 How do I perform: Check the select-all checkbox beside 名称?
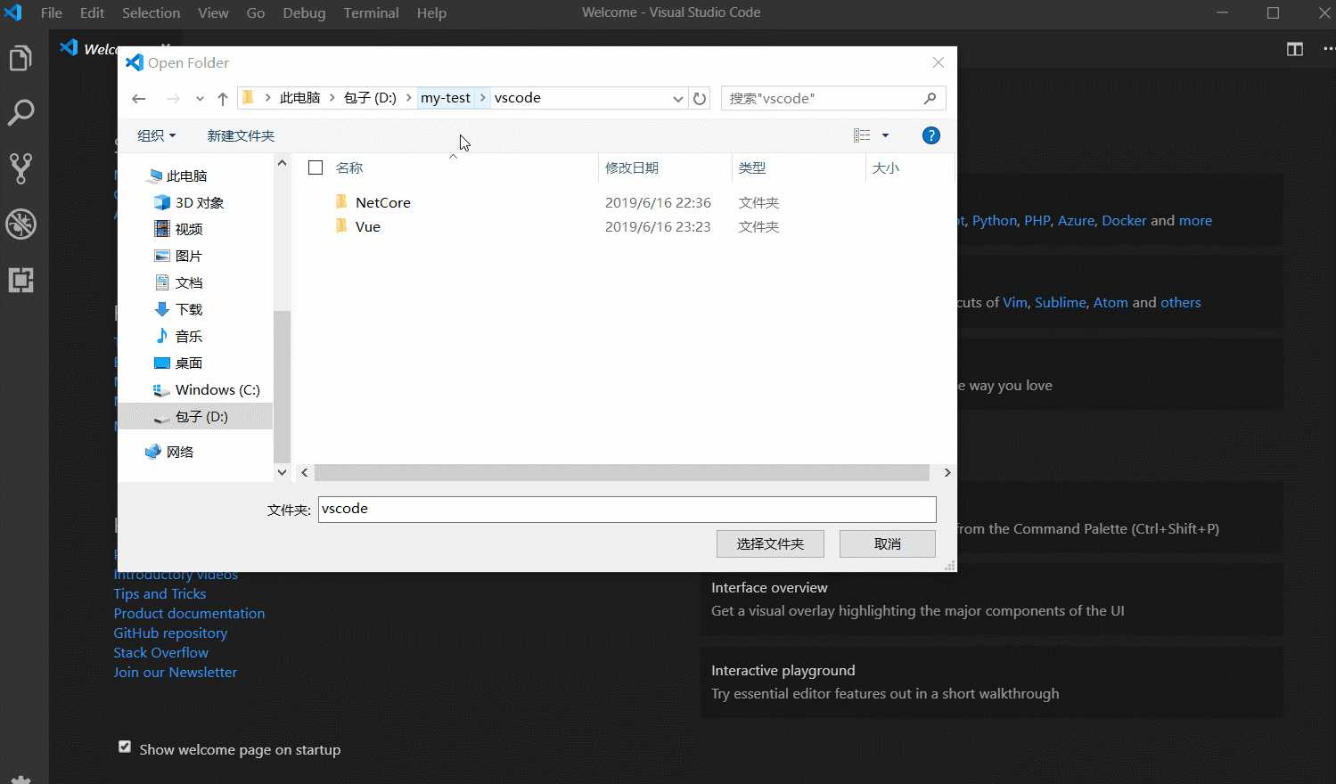(x=316, y=167)
